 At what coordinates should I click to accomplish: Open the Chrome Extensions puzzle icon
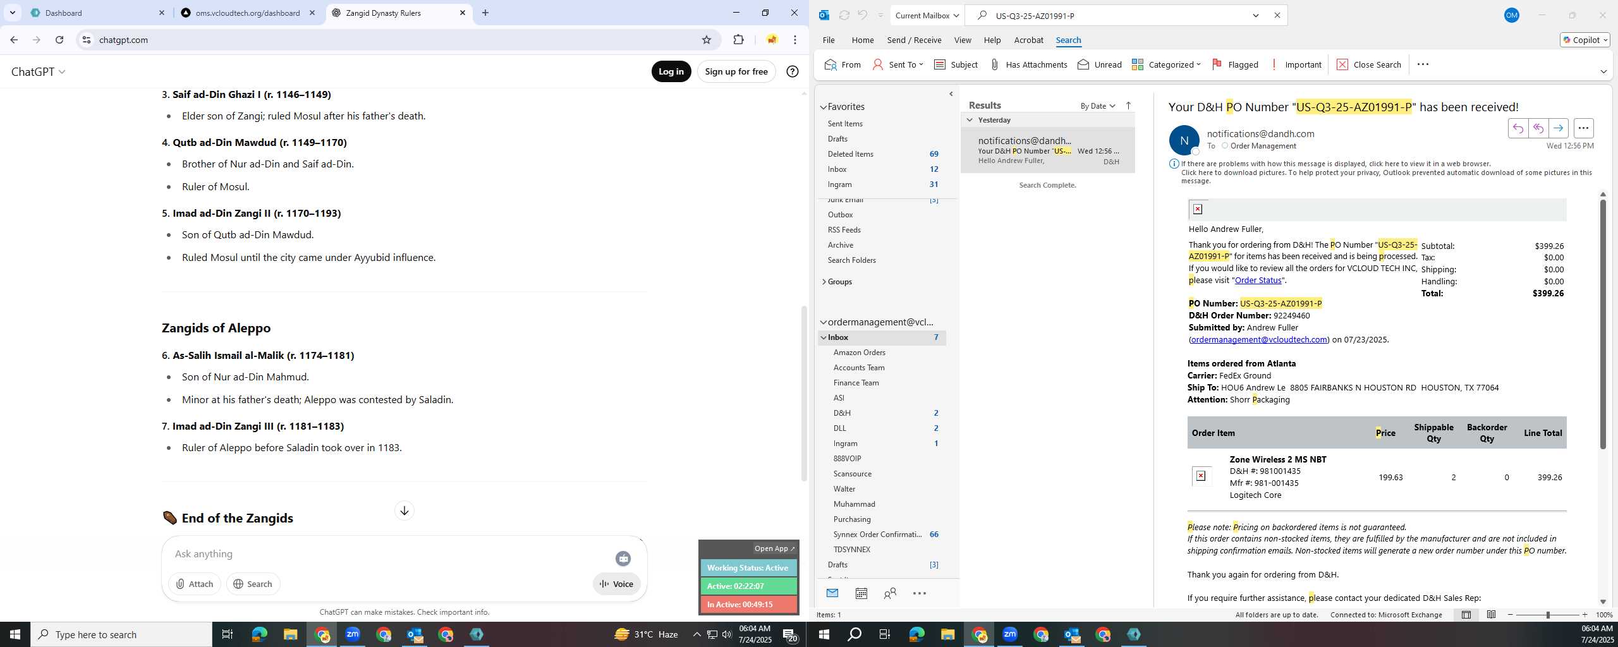point(738,40)
